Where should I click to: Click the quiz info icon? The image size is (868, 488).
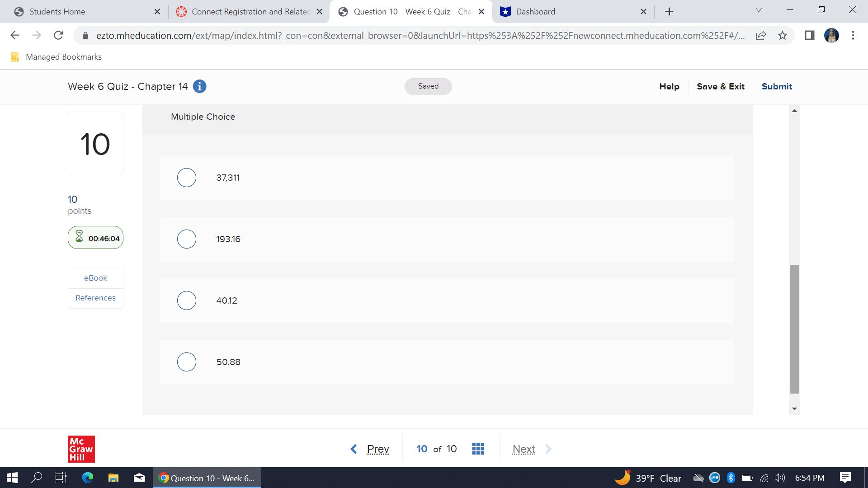point(199,86)
